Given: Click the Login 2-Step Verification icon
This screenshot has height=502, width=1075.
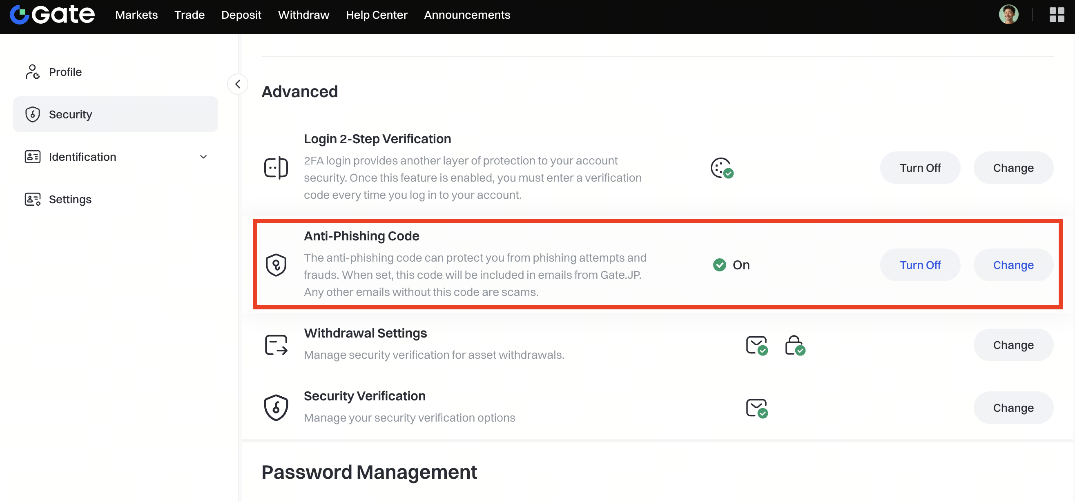Looking at the screenshot, I should click(x=276, y=168).
